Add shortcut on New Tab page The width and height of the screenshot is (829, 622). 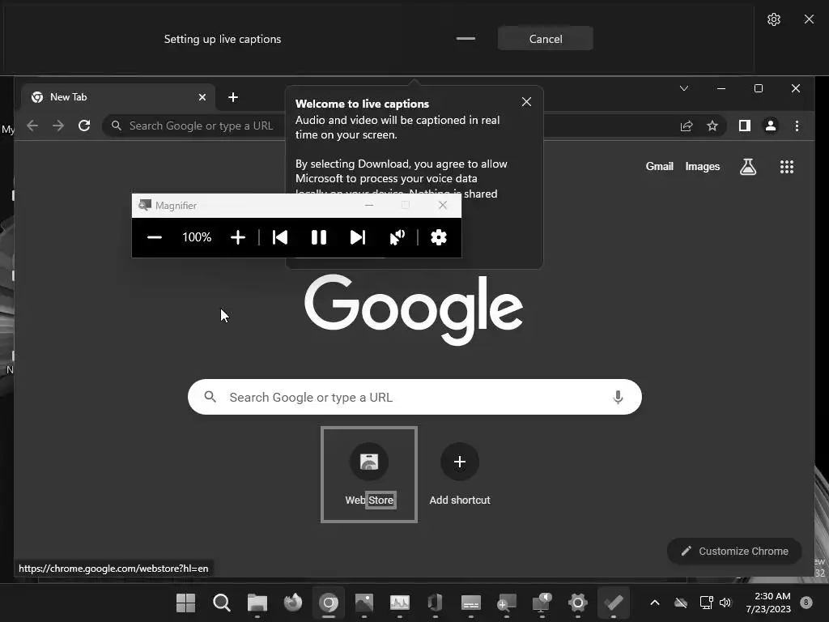click(x=460, y=475)
